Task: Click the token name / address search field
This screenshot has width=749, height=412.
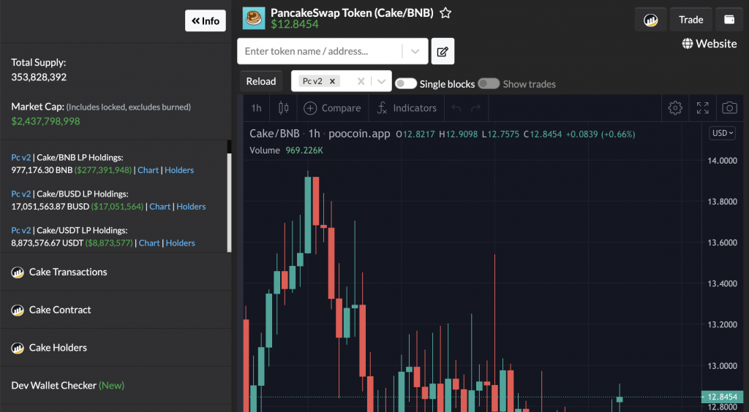Action: tap(319, 51)
